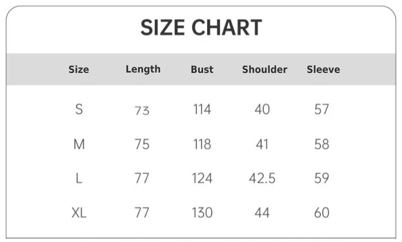This screenshot has width=402, height=242.
Task: Click bust value 124 for size L
Action: click(202, 179)
